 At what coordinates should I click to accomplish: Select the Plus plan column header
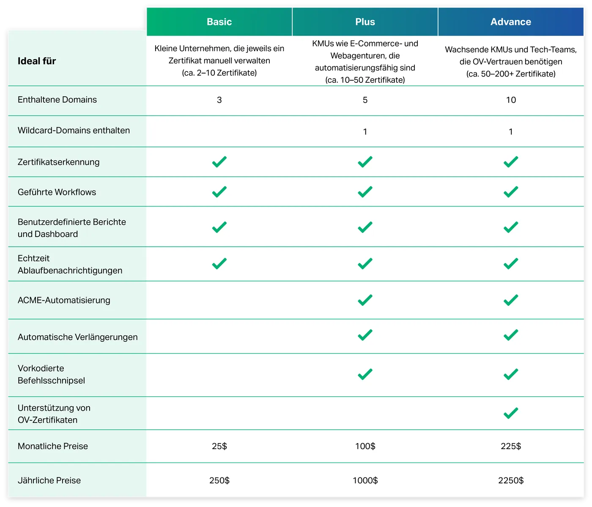click(365, 22)
